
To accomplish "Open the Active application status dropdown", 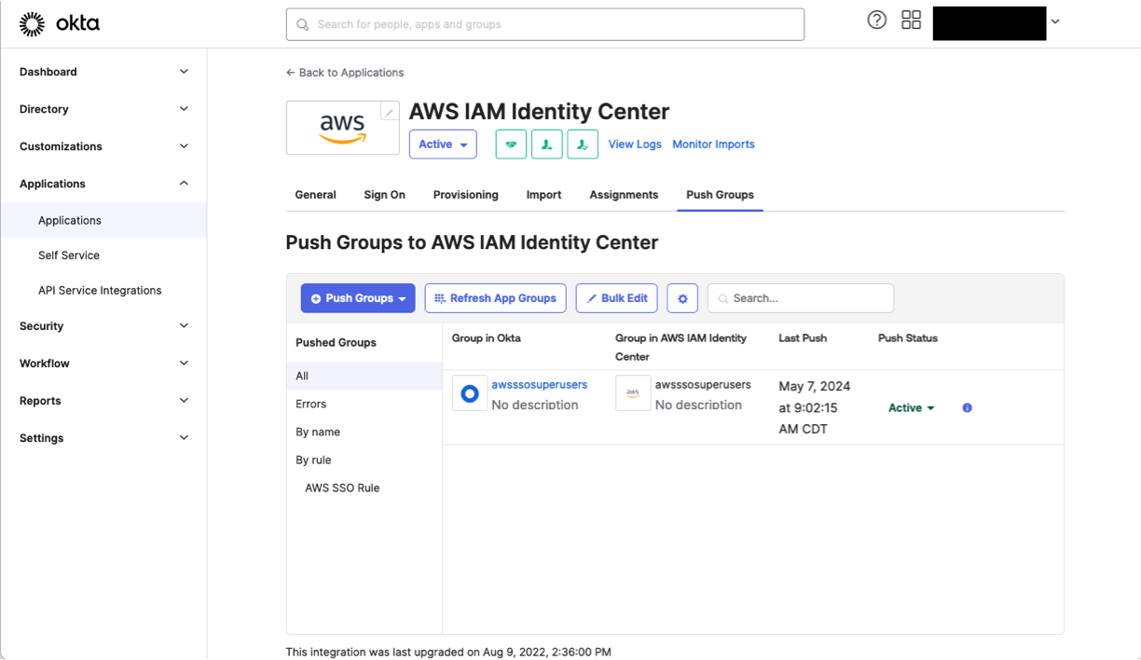I will 443,144.
